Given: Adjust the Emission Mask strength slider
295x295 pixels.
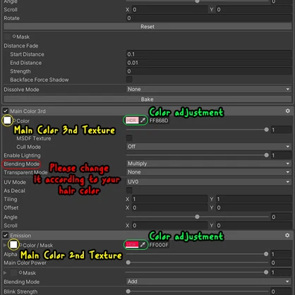Looking at the screenshot, I should pyautogui.click(x=197, y=272).
